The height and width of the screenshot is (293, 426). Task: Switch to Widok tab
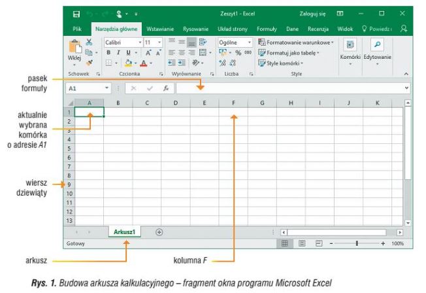(345, 29)
